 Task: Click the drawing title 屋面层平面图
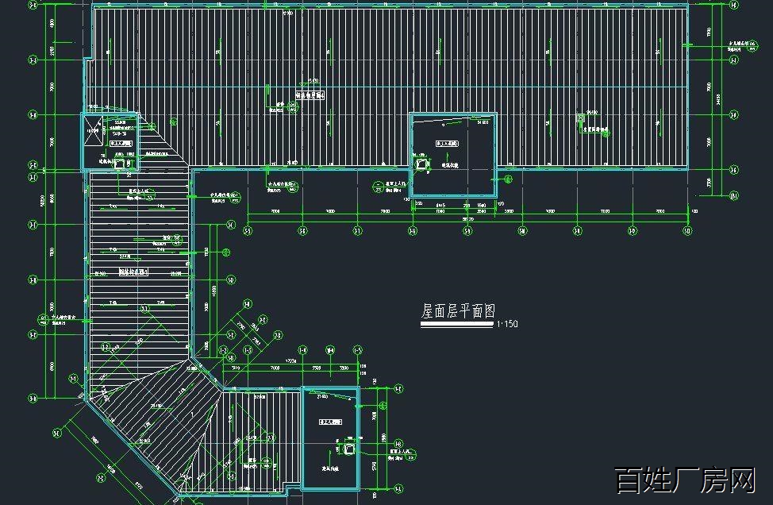click(458, 311)
